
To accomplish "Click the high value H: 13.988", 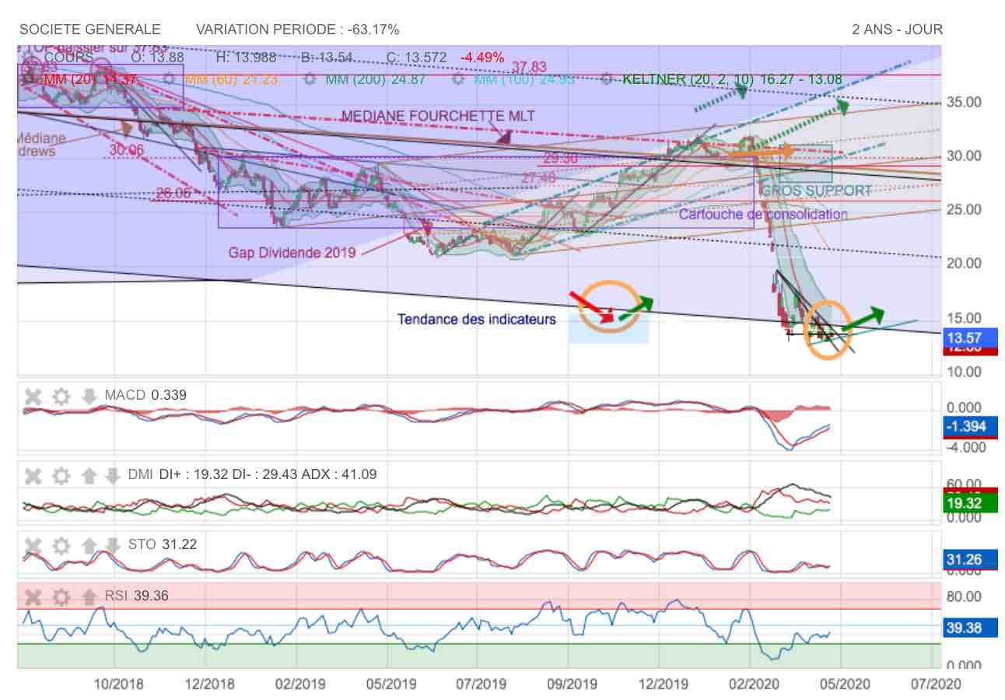I will (245, 58).
